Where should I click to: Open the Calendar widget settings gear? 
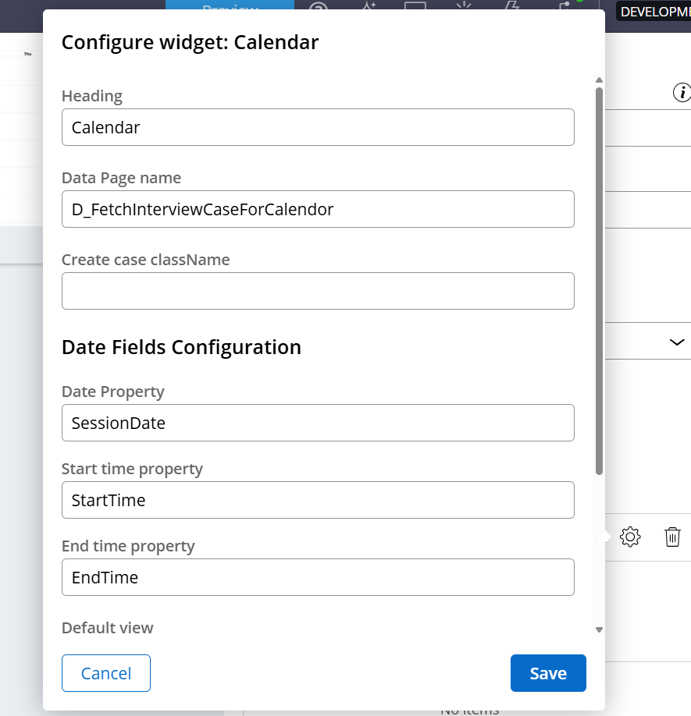pos(629,537)
